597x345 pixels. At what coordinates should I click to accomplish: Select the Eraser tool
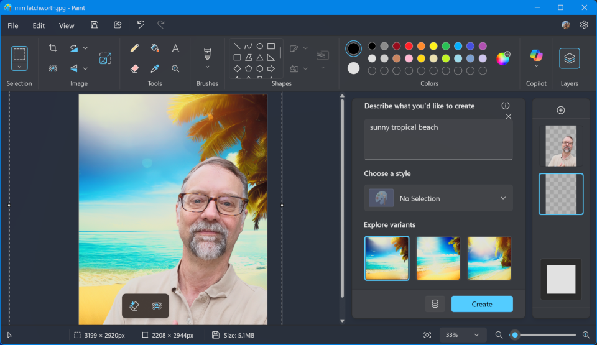coord(134,68)
